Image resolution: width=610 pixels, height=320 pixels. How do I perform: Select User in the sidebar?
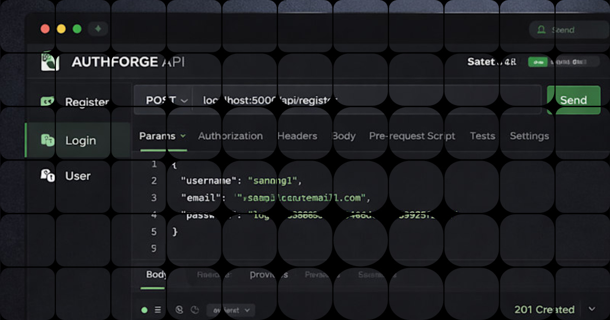[x=77, y=176]
